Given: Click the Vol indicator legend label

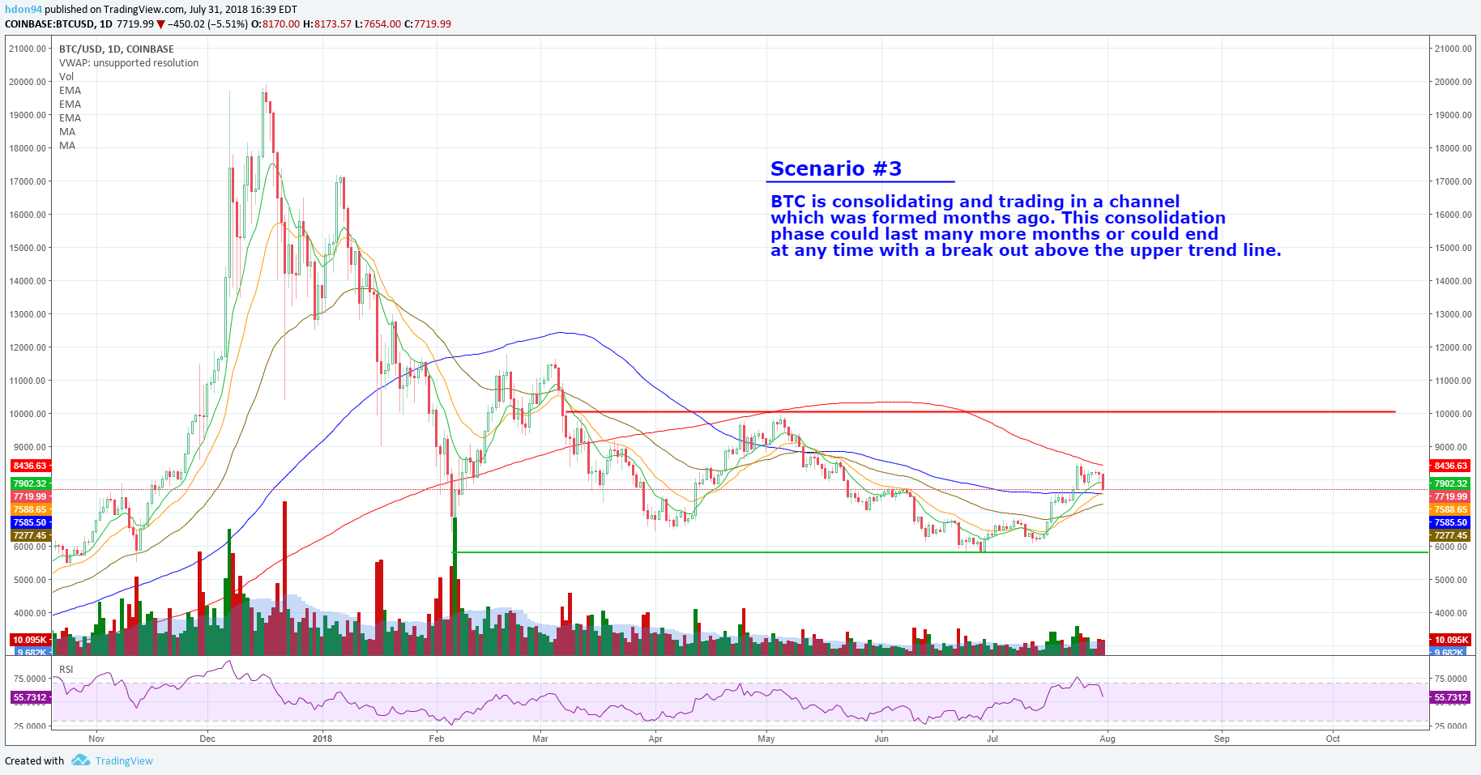Looking at the screenshot, I should 66,77.
